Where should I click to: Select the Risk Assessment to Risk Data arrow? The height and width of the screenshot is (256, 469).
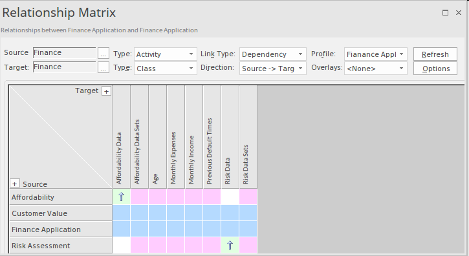230,245
